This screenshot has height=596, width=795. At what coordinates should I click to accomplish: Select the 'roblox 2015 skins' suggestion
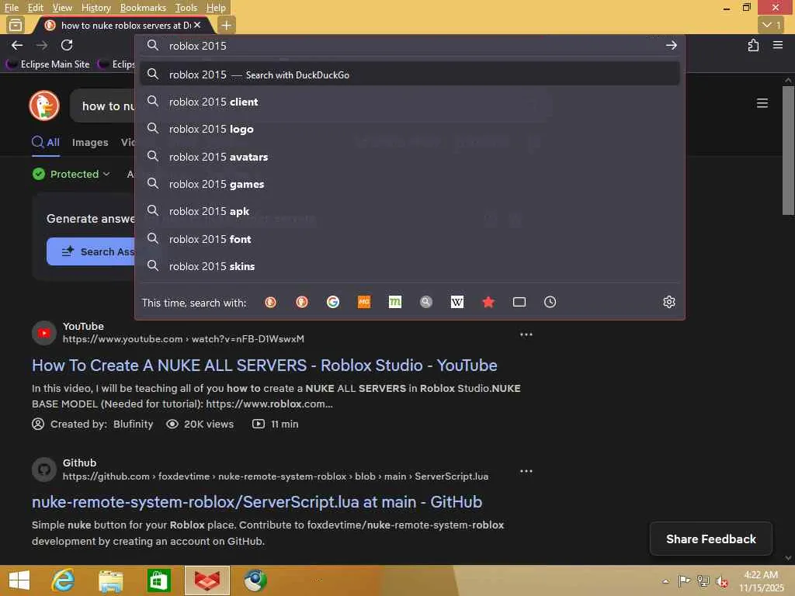point(410,266)
